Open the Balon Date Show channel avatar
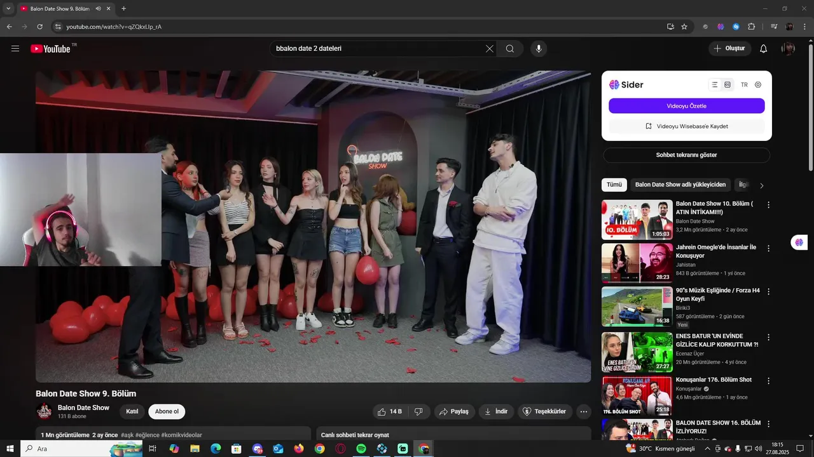 pos(44,411)
